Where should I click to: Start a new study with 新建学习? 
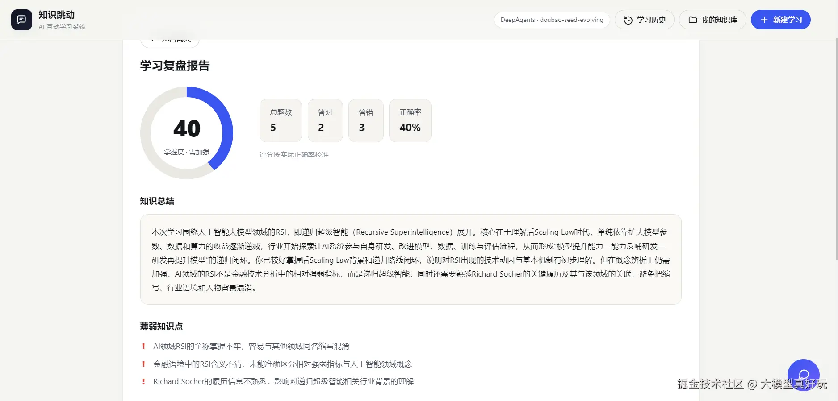point(780,20)
